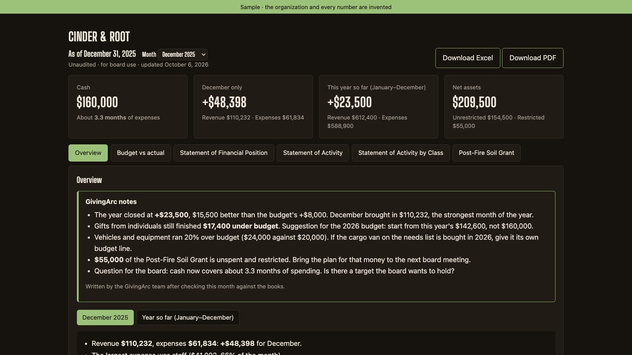Image resolution: width=632 pixels, height=355 pixels.
Task: Switch to Year so far (January–December) view
Action: click(x=188, y=318)
